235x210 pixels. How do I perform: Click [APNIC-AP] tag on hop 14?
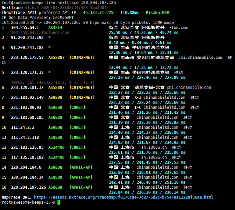81,167
